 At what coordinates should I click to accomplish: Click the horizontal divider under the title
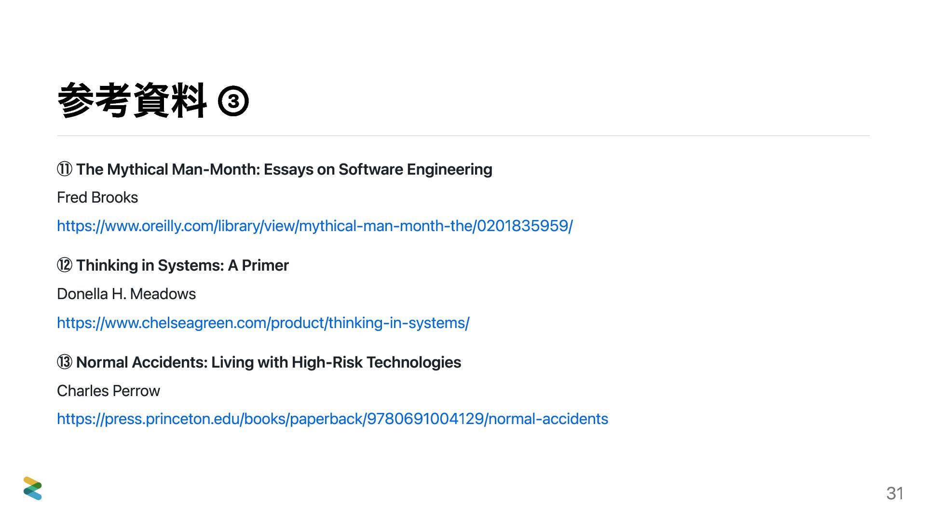coord(463,136)
